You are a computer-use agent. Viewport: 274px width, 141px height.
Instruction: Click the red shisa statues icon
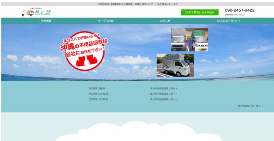pyautogui.click(x=87, y=61)
